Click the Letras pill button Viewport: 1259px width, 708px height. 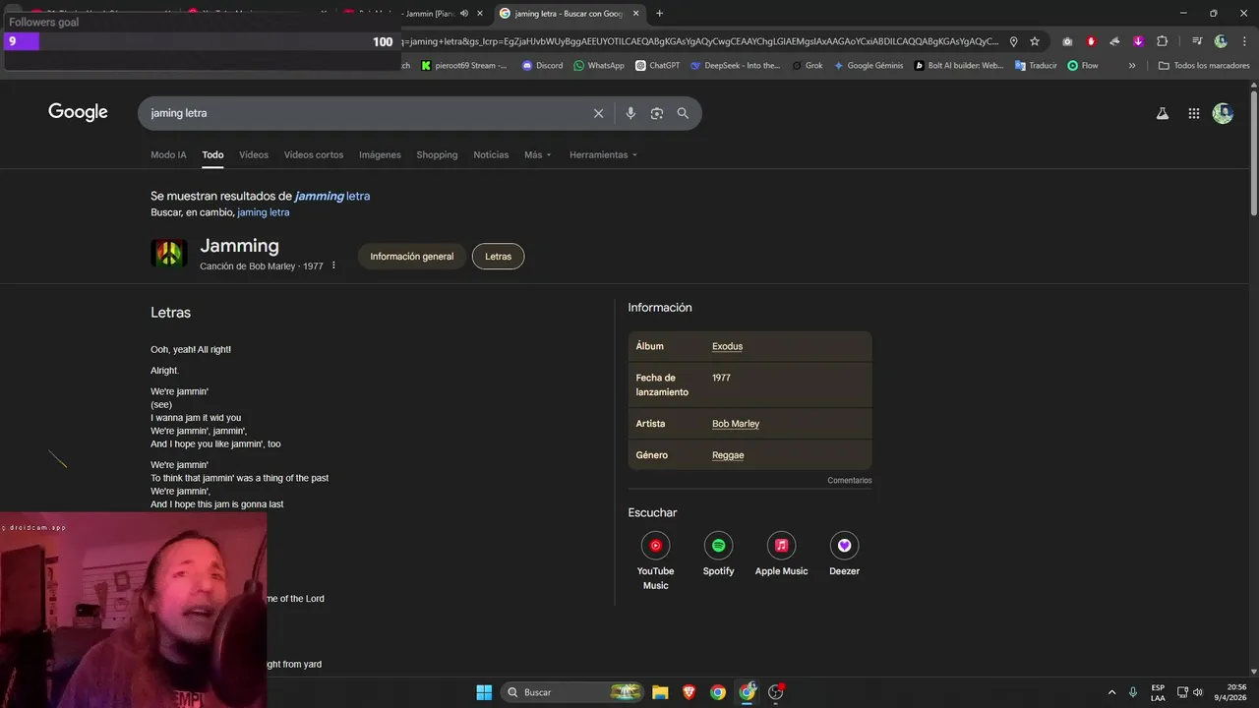pos(498,257)
